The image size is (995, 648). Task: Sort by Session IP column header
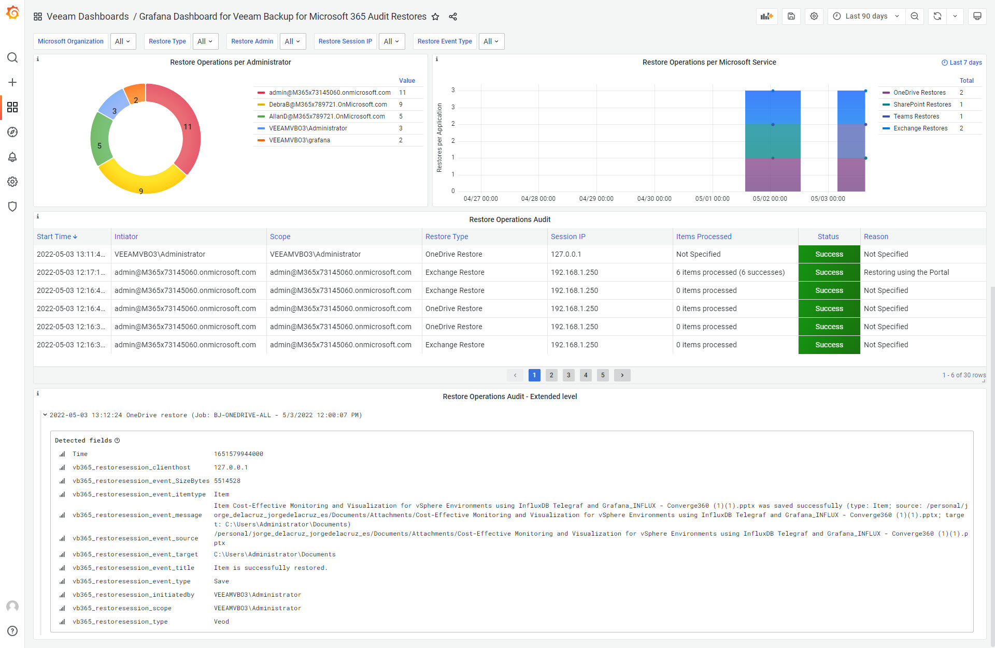tap(568, 237)
